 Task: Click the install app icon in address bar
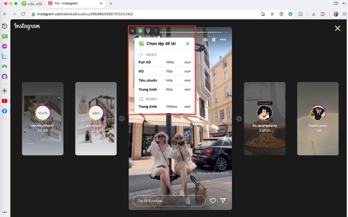click(263, 14)
